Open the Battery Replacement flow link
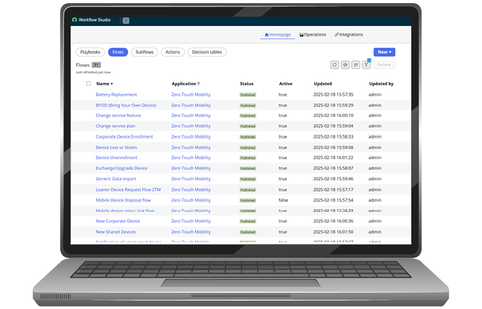This screenshot has width=482, height=309. click(116, 95)
